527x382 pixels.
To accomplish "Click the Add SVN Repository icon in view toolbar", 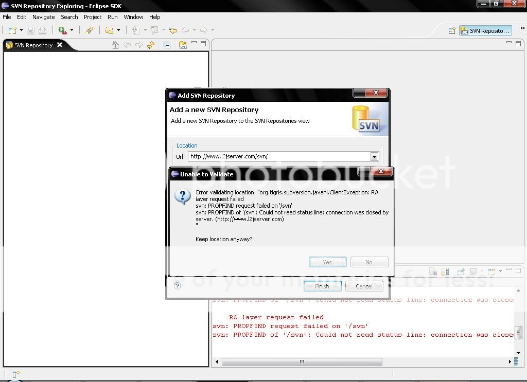I will 183,45.
